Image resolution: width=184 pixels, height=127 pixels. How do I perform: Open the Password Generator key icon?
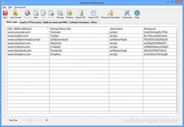tap(110, 13)
